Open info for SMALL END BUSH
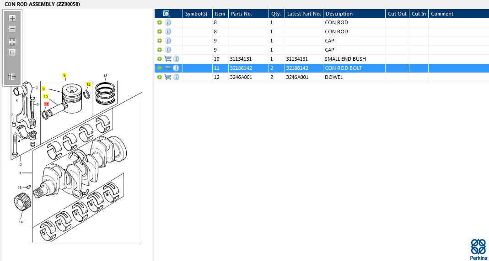 [x=176, y=59]
